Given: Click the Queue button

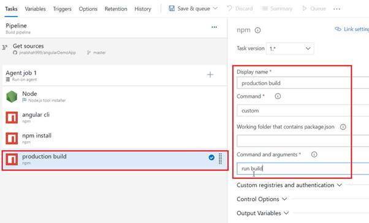Looking at the screenshot, I should point(314,9).
